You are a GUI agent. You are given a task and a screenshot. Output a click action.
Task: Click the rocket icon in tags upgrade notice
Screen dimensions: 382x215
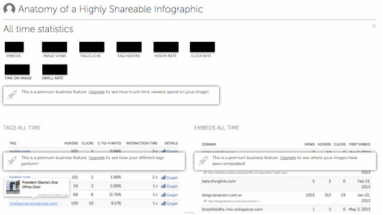point(12,160)
